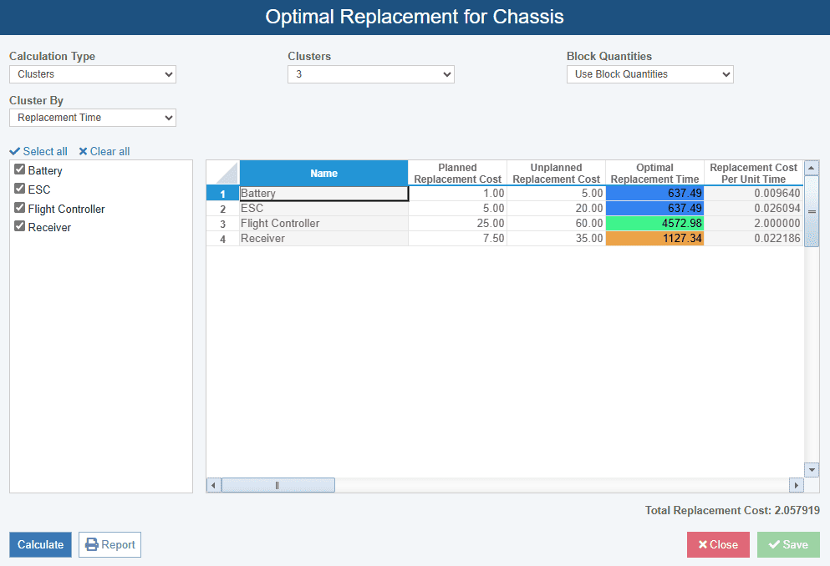Toggle the ESC checkbox
This screenshot has height=566, width=830.
point(20,189)
